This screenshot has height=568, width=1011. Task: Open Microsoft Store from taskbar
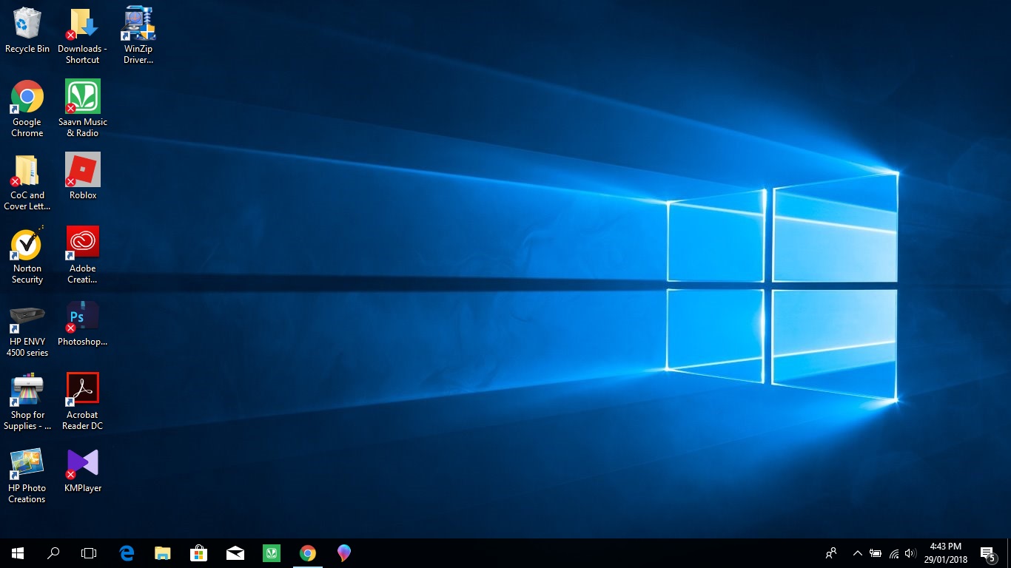point(198,553)
